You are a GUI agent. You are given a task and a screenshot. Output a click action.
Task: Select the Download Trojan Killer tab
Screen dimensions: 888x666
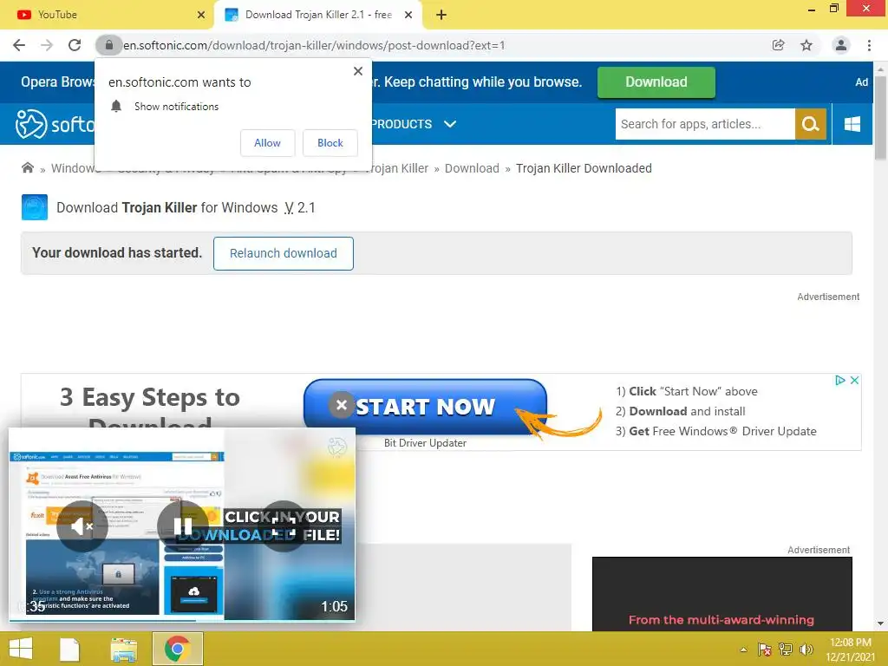pos(317,15)
